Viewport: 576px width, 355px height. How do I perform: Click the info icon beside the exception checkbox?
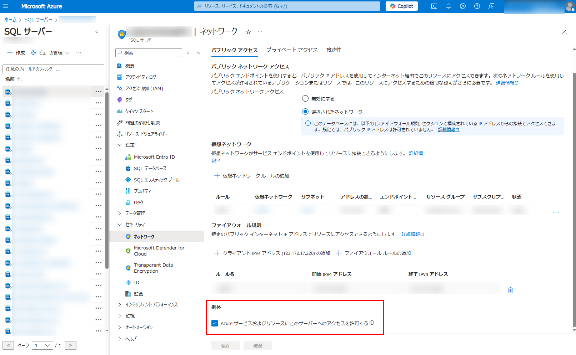pyautogui.click(x=372, y=323)
